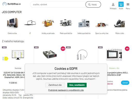Accept cookies with Ano, souhlasím

[77, 85]
